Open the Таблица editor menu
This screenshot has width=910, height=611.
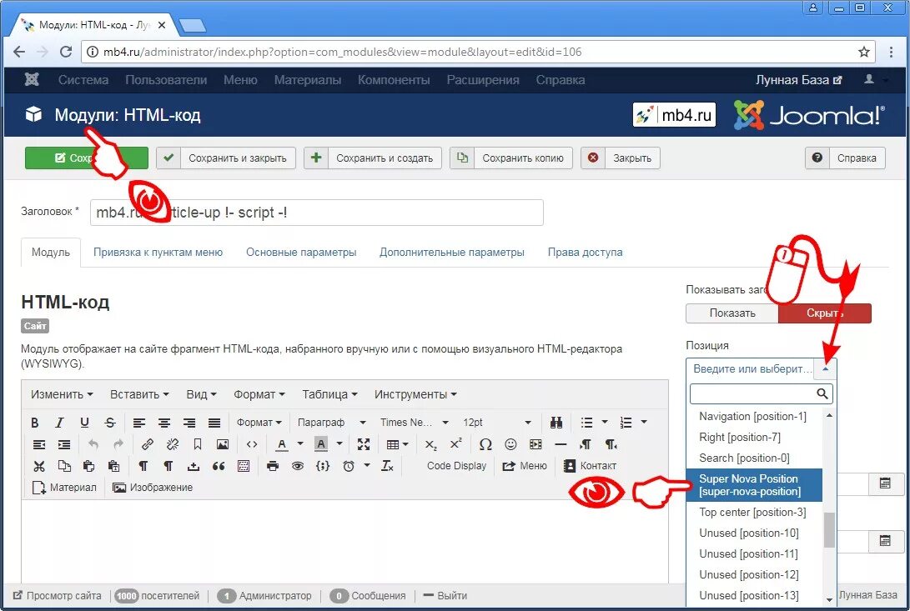pos(329,394)
